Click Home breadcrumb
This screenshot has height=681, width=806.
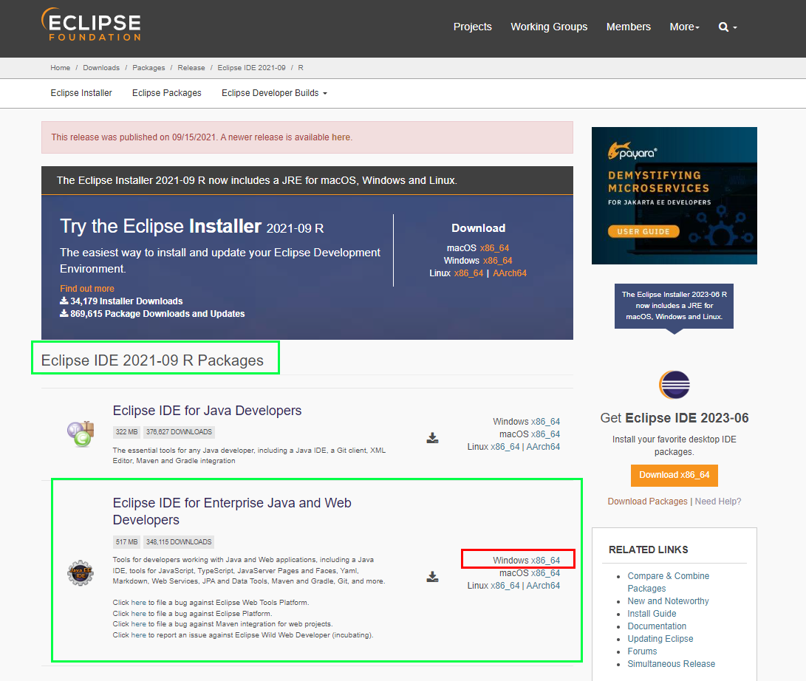(60, 68)
